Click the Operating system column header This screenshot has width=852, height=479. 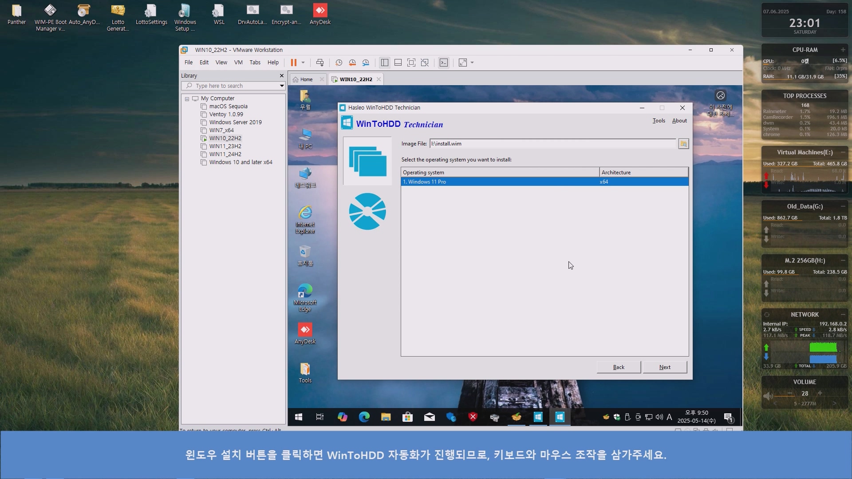[500, 173]
